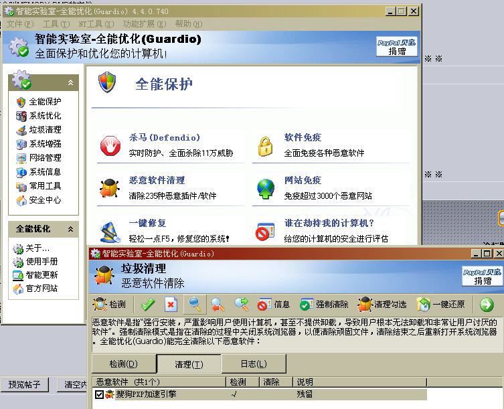Click the green arrow next icon
The width and height of the screenshot is (504, 409).
pos(487,305)
